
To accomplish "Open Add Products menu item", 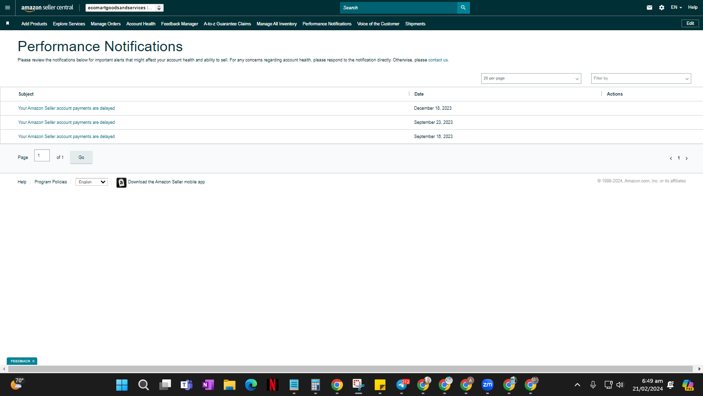I will pos(34,24).
